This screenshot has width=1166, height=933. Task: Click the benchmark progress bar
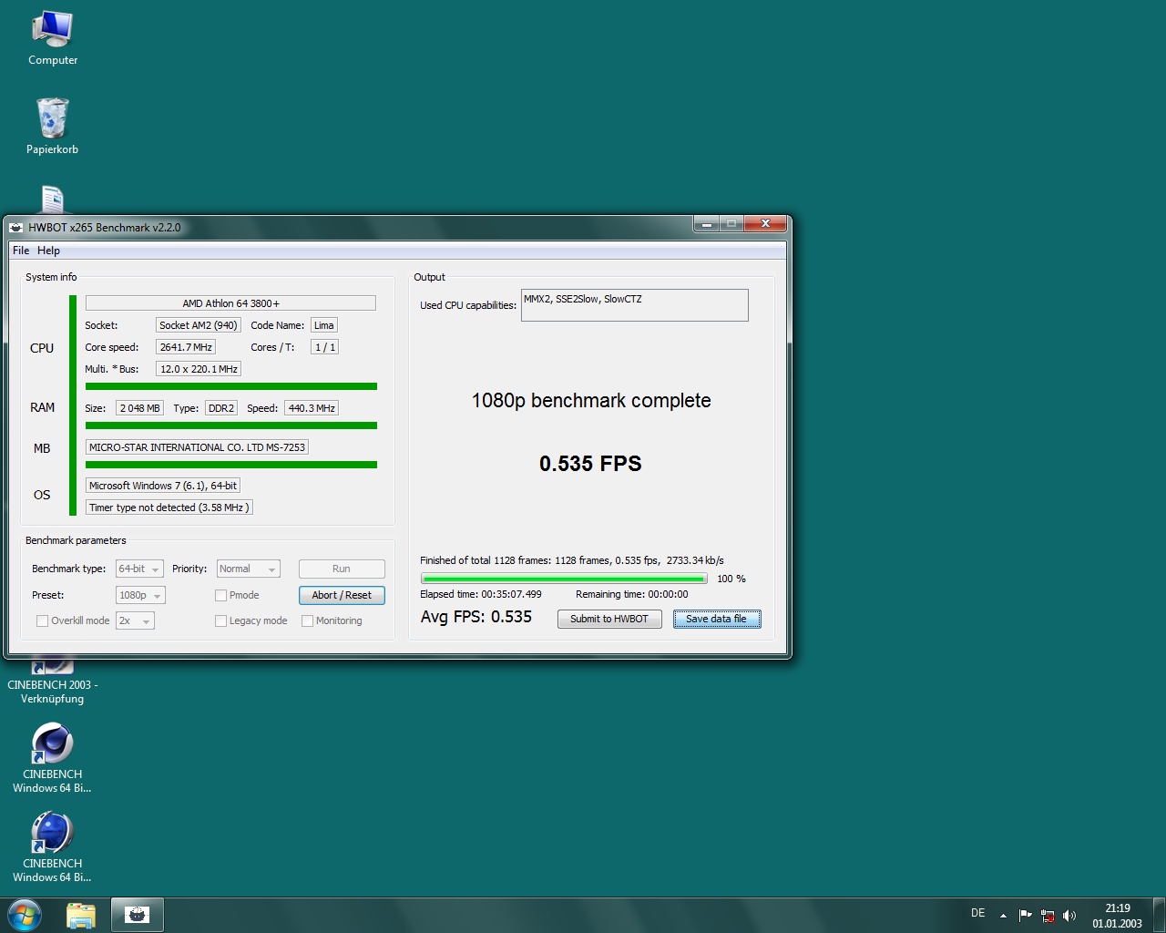[x=564, y=579]
